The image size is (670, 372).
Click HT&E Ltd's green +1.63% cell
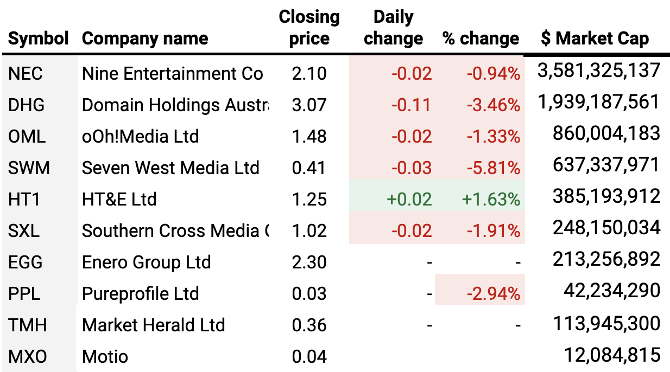pyautogui.click(x=491, y=200)
